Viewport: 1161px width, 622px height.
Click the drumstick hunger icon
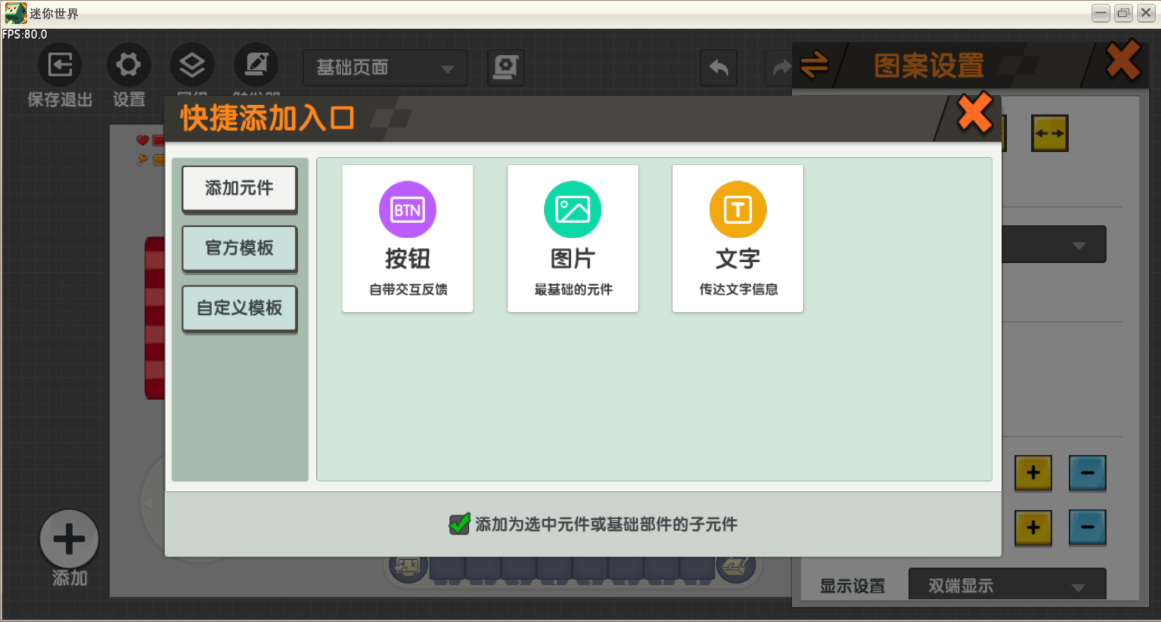click(142, 160)
